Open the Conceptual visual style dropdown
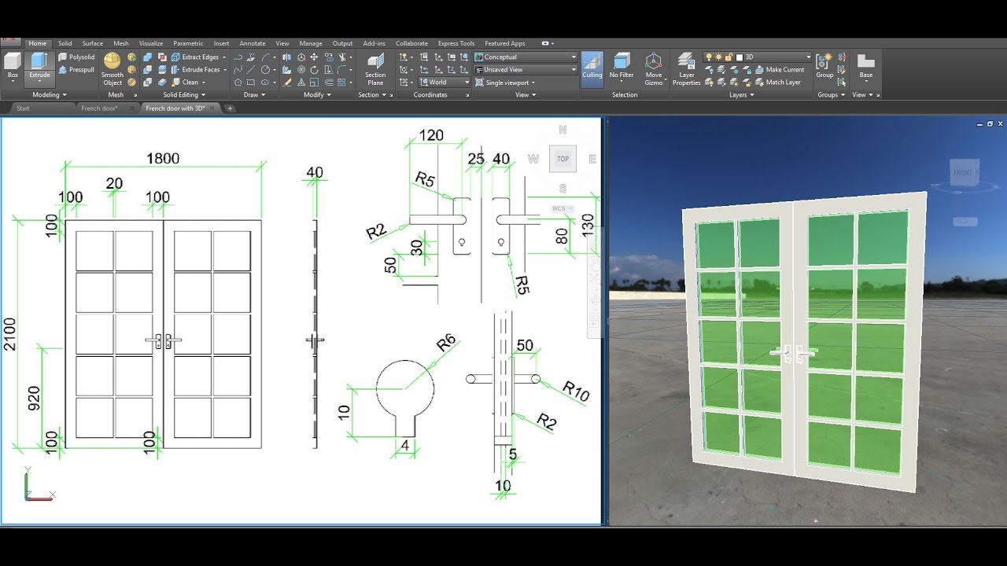1007x566 pixels. 526,57
